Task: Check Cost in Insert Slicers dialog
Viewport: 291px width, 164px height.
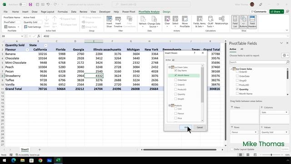Action: (176, 109)
